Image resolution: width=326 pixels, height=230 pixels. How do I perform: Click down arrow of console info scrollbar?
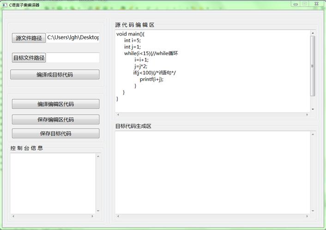(98, 211)
